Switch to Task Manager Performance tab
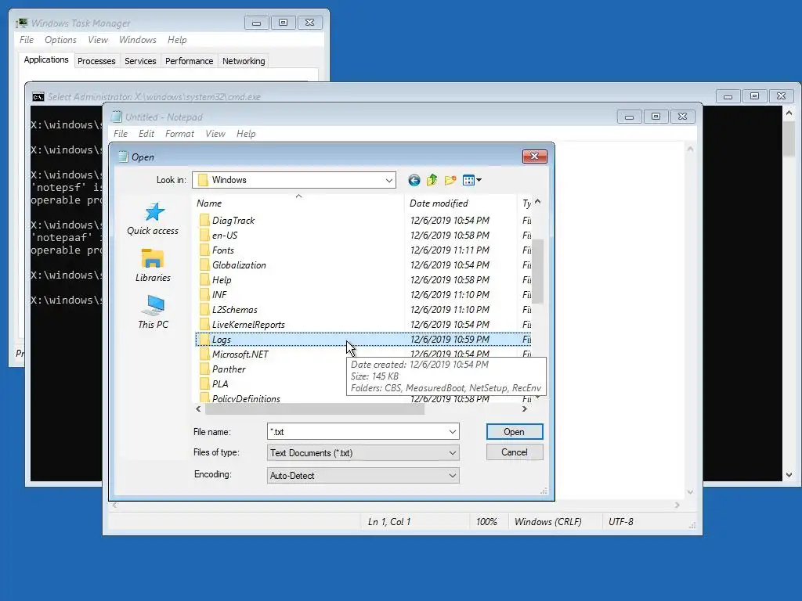This screenshot has width=802, height=601. 190,61
